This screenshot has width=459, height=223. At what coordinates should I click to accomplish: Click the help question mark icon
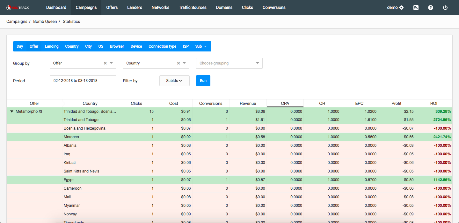point(430,8)
